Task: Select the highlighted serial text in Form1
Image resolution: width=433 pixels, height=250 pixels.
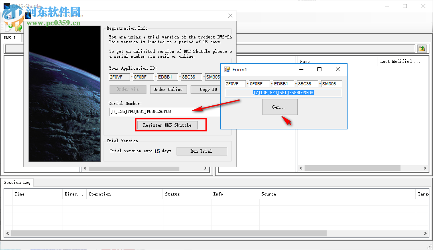Action: click(x=283, y=93)
